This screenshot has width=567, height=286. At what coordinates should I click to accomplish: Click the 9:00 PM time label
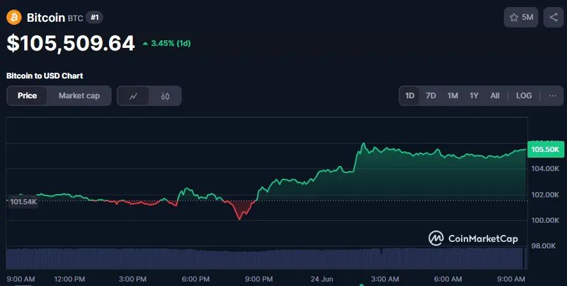pos(258,279)
